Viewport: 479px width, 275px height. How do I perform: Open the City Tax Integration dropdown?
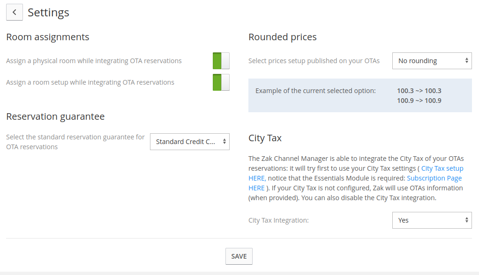pos(432,220)
